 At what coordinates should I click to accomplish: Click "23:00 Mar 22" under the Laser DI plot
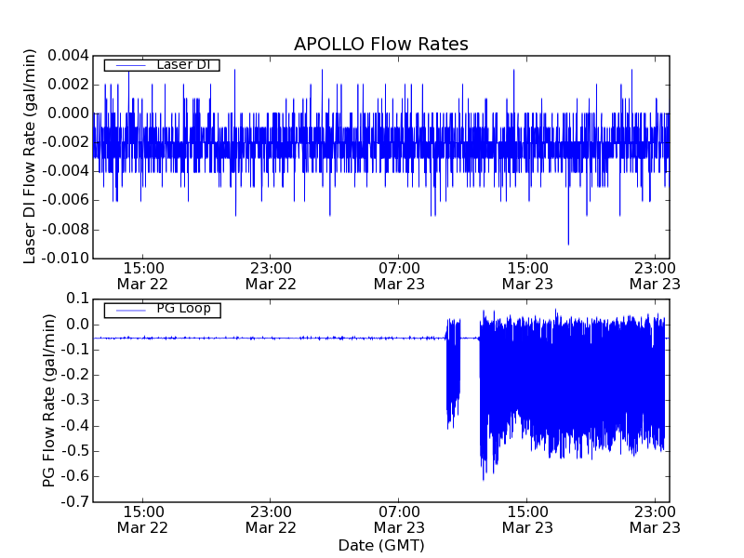271,276
